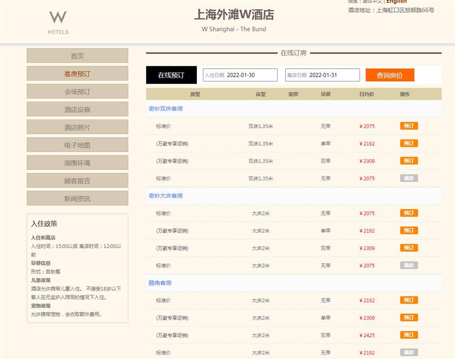Open the 顾客留言 guest messages page
This screenshot has height=359, width=455.
pyautogui.click(x=77, y=181)
